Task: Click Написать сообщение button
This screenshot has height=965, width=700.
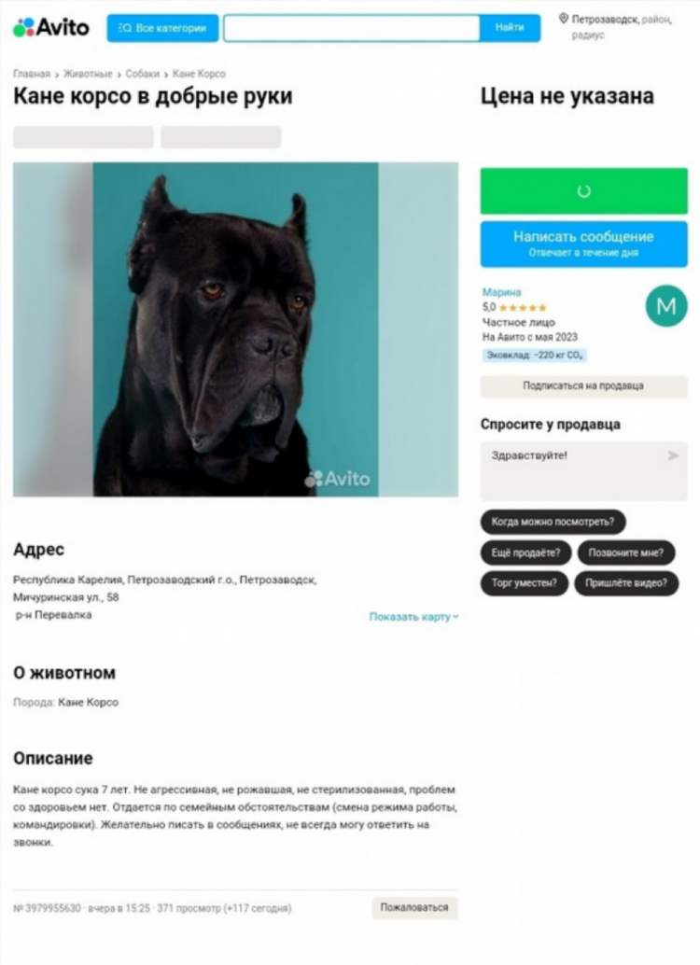Action: (x=583, y=245)
